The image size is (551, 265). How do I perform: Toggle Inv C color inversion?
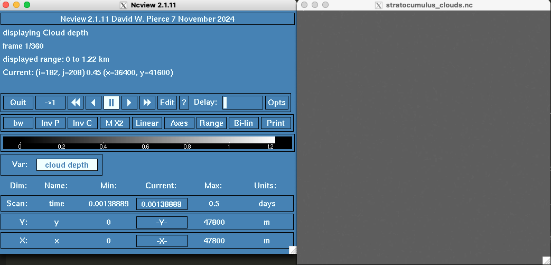pyautogui.click(x=82, y=123)
